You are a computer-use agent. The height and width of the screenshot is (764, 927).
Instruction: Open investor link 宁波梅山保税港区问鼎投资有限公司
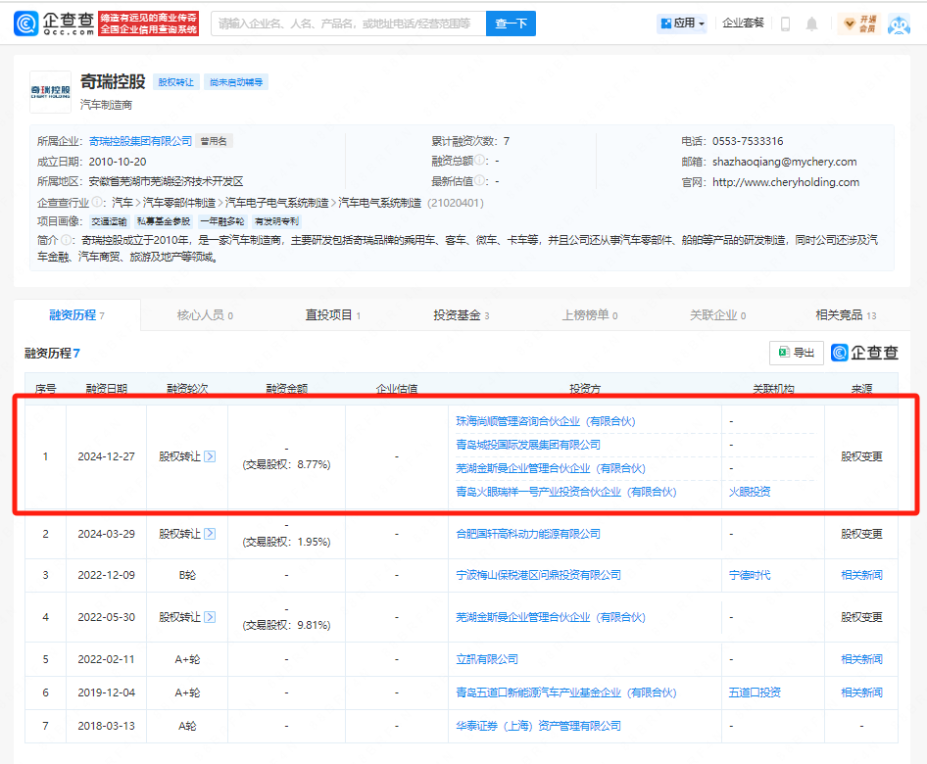[538, 575]
